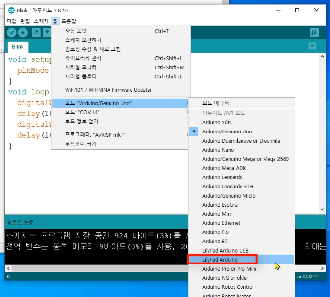The width and height of the screenshot is (330, 297).
Task: Click the 'pinMode' code line
Action: (x=33, y=70)
